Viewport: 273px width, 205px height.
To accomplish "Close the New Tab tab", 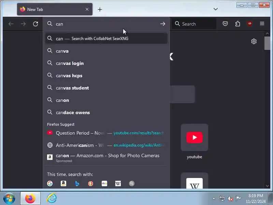I will (87, 9).
